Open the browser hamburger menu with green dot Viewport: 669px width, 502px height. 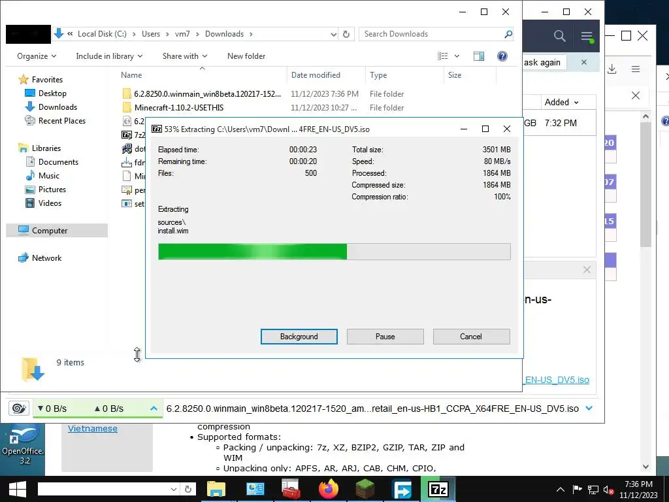tap(587, 37)
